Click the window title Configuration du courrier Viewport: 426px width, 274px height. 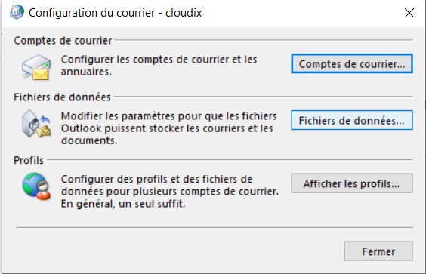[92, 13]
